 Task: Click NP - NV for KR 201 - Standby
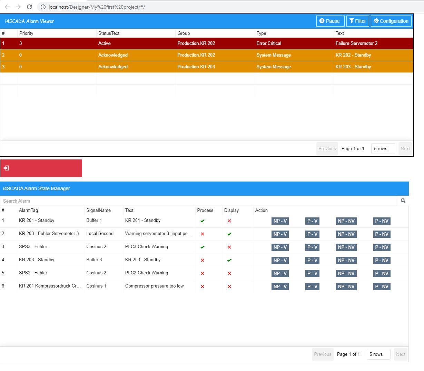346,221
